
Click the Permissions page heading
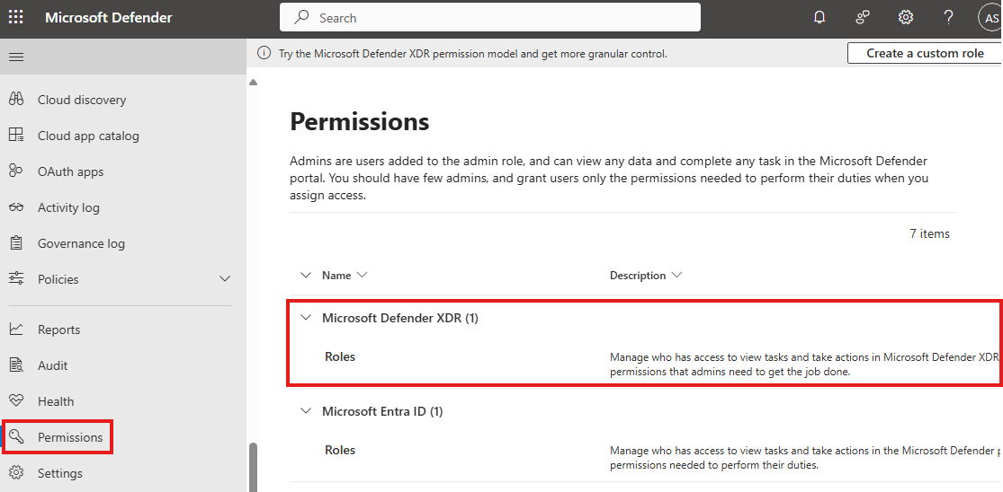[360, 121]
